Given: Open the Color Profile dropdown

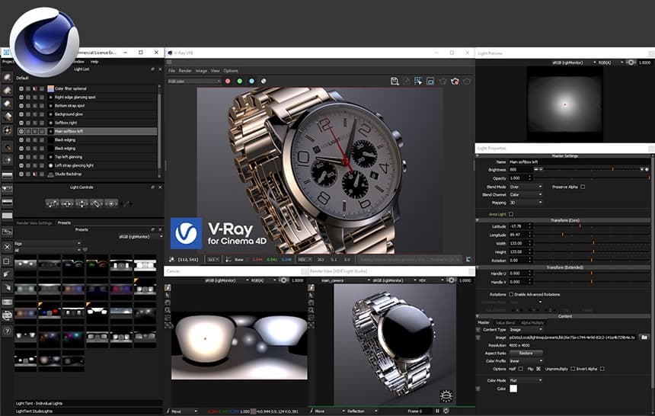Looking at the screenshot, I should (526, 361).
